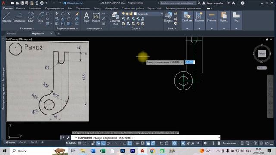Image resolution: width=276 pixels, height=155 pixels.
Task: Click the Hatch tool icon
Action: pos(48,24)
